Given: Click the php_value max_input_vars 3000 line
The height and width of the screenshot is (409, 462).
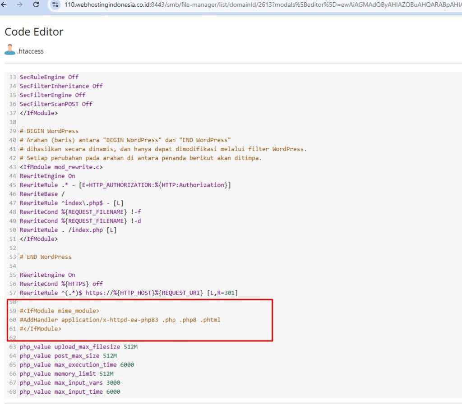Looking at the screenshot, I should coord(70,383).
